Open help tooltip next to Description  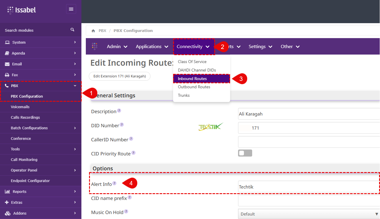click(119, 111)
